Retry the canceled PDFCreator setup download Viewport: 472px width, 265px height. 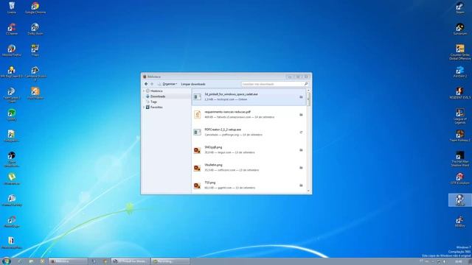pos(301,132)
